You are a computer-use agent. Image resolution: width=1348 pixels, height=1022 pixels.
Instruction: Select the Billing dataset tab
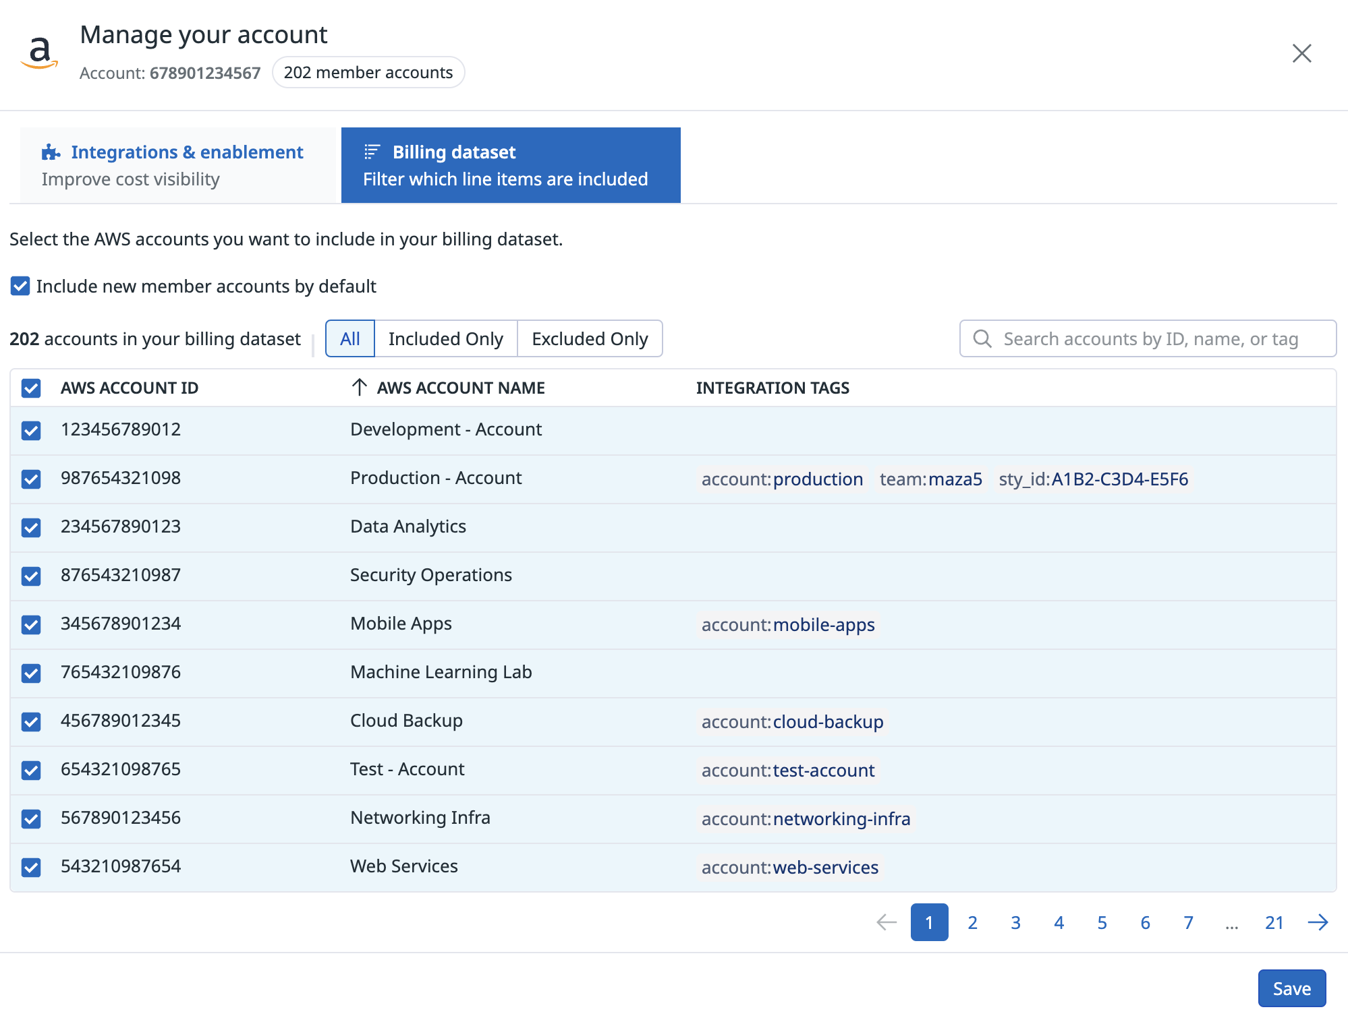point(510,165)
